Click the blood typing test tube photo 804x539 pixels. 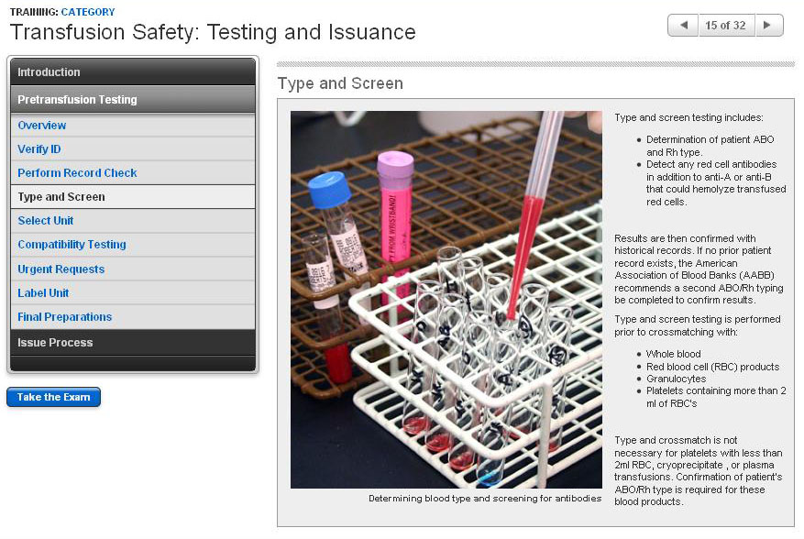pos(446,300)
